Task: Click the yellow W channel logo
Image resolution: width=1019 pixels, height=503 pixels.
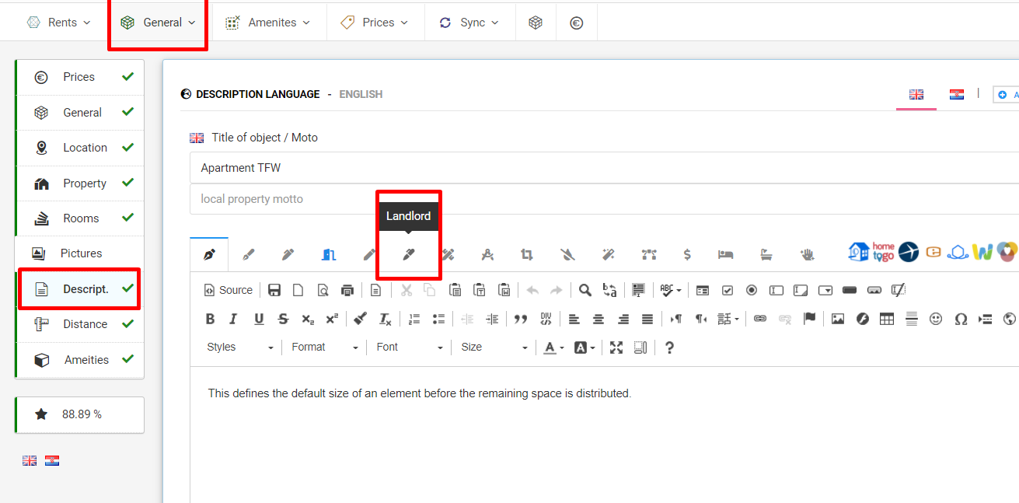Action: pos(982,252)
